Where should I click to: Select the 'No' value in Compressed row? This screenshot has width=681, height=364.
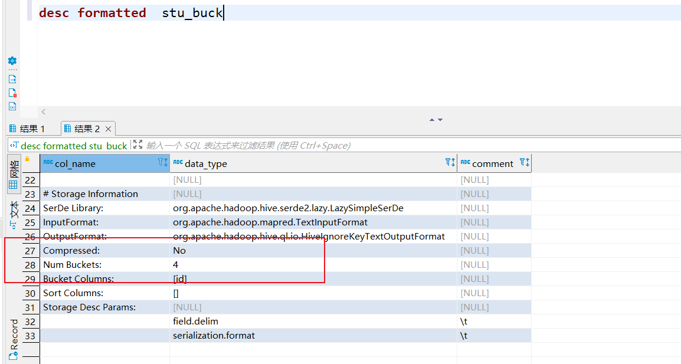(313, 250)
